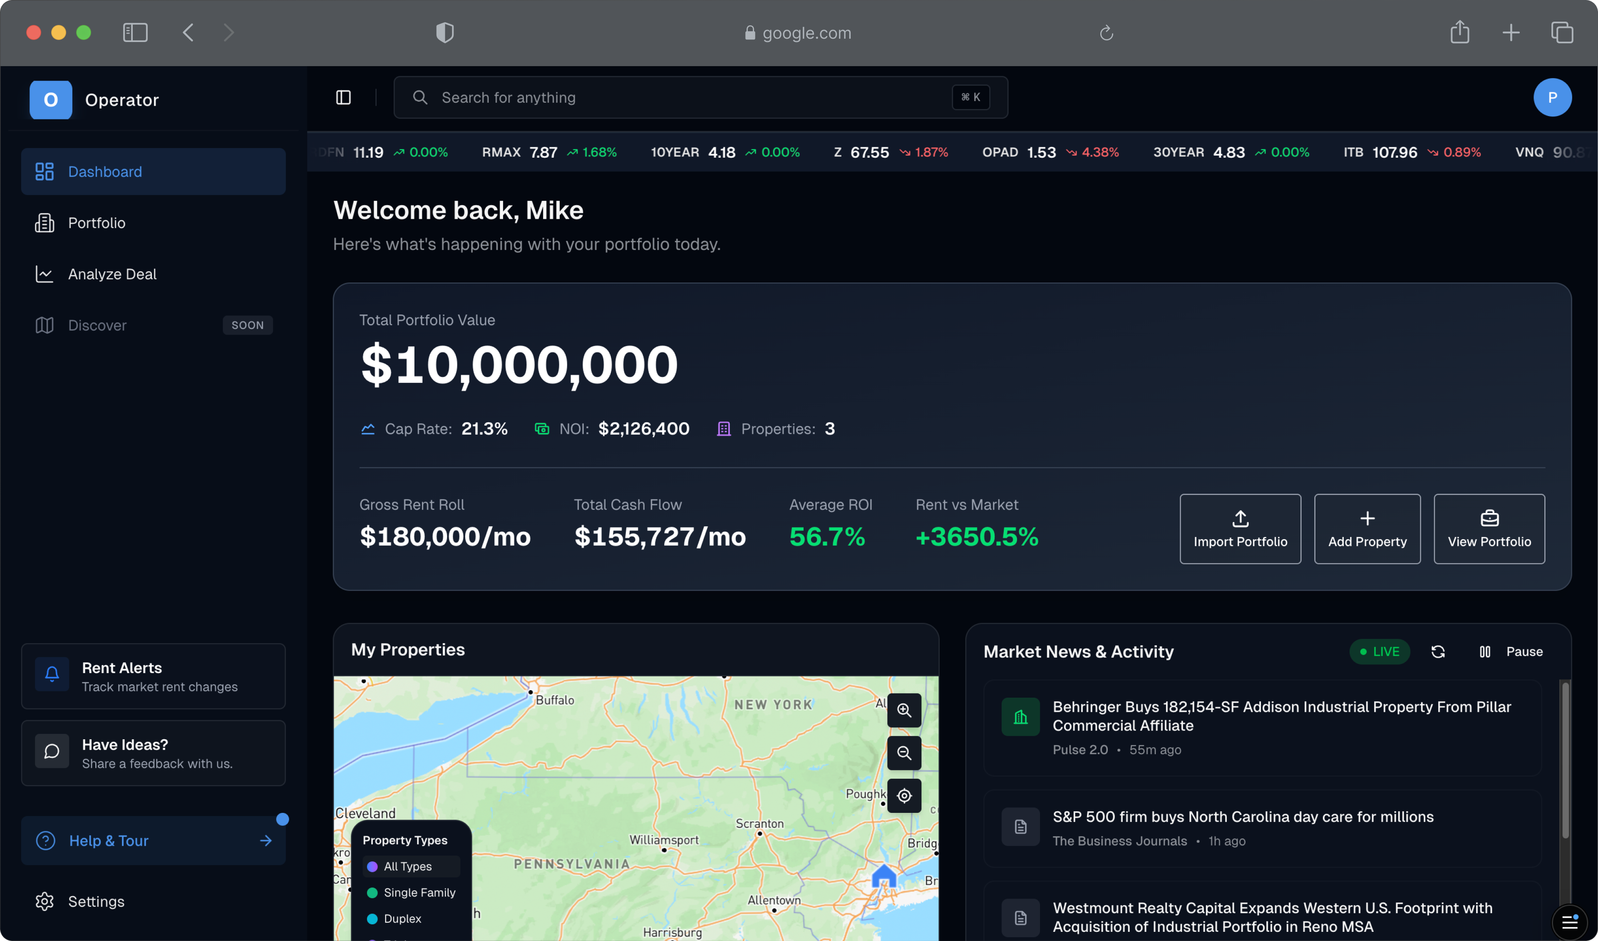Expand Help & Tour with its arrow

(x=265, y=840)
